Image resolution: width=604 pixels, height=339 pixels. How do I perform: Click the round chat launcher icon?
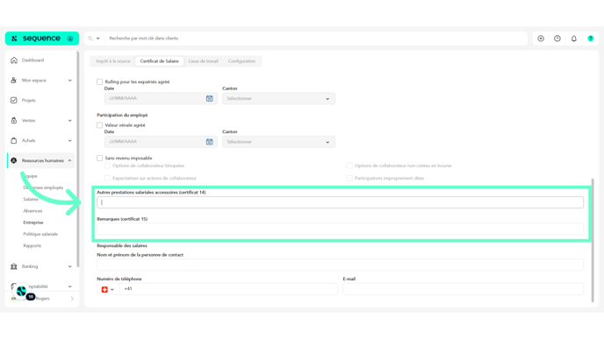(x=21, y=291)
